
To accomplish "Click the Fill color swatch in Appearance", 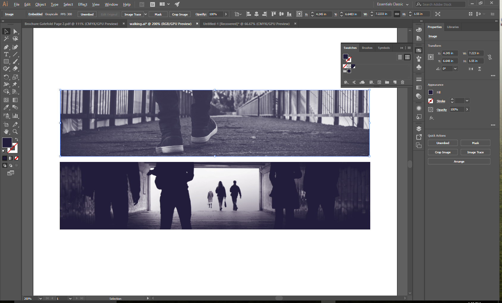I will pos(431,93).
